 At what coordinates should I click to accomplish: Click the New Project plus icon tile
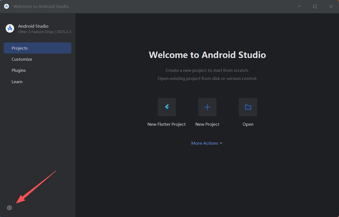point(207,107)
